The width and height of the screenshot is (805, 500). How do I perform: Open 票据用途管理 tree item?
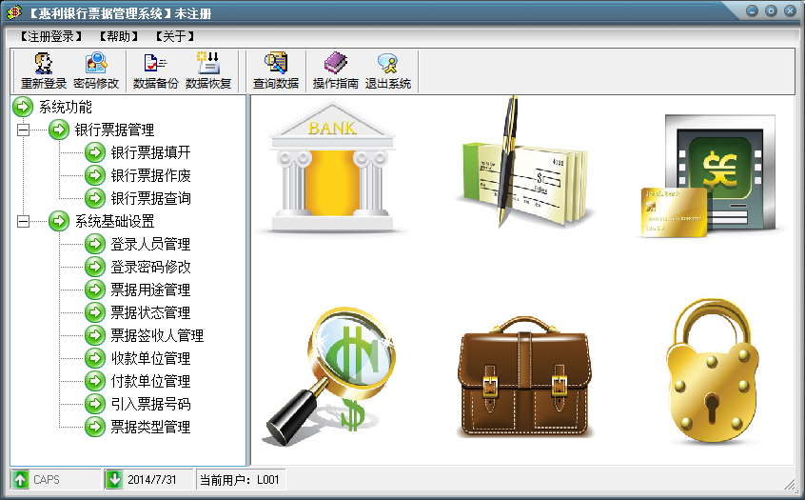point(151,290)
